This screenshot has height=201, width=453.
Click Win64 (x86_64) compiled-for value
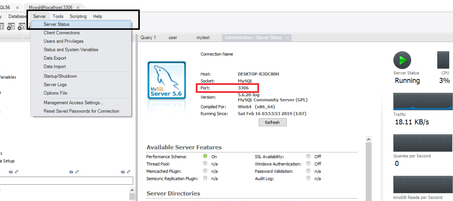(x=257, y=107)
